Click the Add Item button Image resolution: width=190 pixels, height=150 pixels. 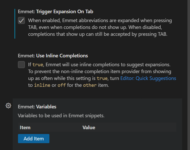(x=34, y=139)
